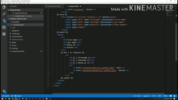Image resolution: width=178 pixels, height=100 pixels.
Task: Open the Source Control view icon
Action: (4, 21)
